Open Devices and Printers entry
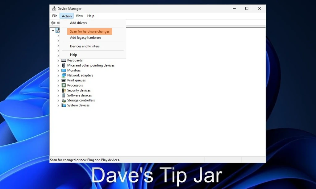The height and width of the screenshot is (189, 316). point(85,46)
